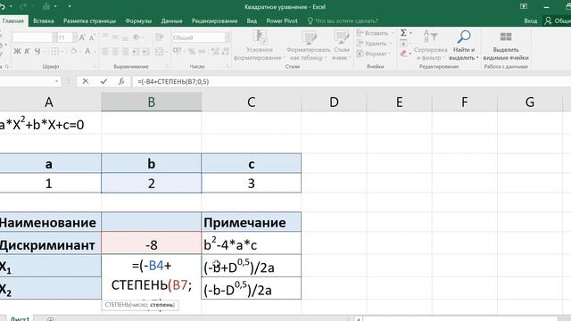Click the text orientation icon
571x321 pixels.
(137, 37)
